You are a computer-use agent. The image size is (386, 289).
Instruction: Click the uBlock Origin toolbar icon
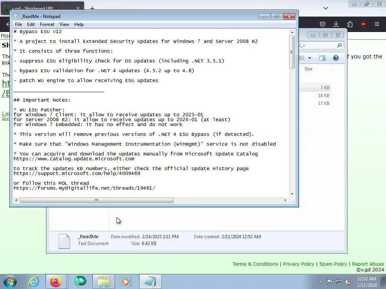point(363,24)
